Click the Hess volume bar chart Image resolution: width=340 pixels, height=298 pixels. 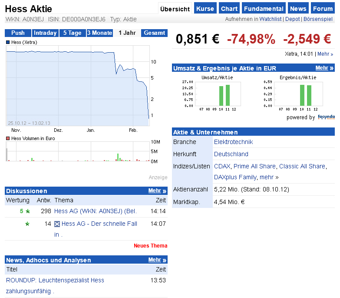(78, 151)
